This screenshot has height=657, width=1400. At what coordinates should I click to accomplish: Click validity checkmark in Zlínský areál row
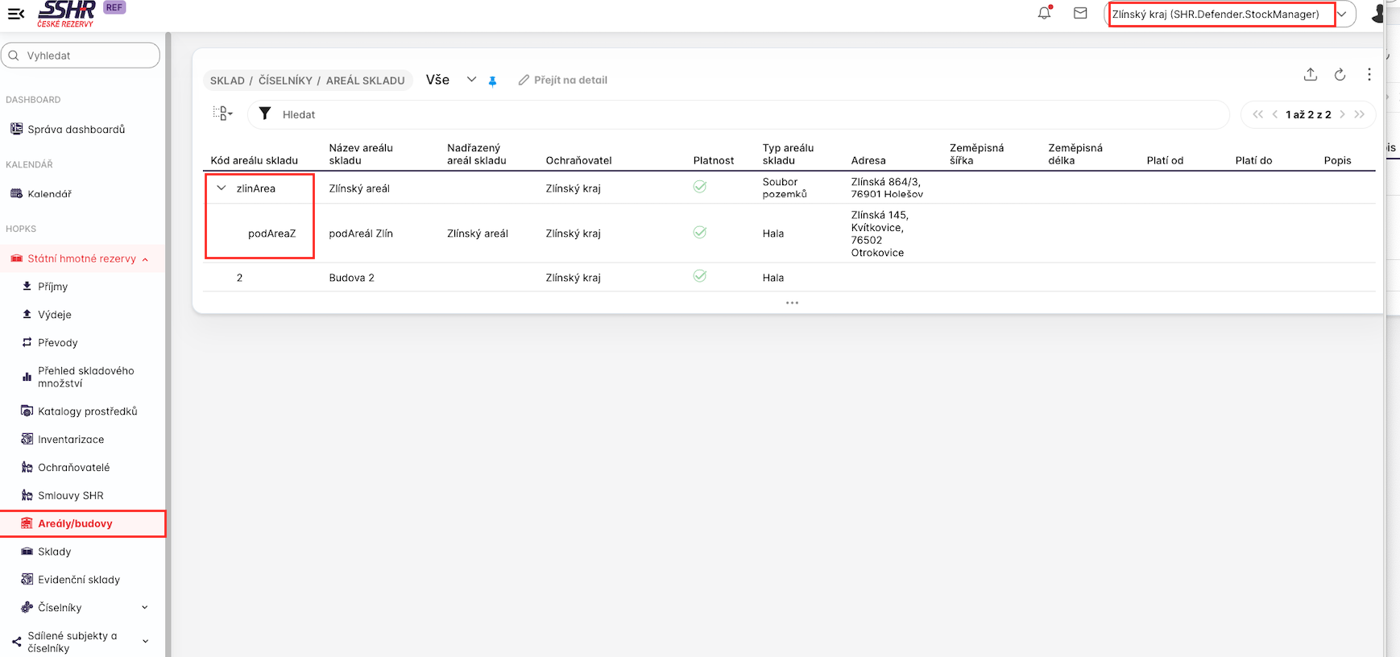pos(700,187)
